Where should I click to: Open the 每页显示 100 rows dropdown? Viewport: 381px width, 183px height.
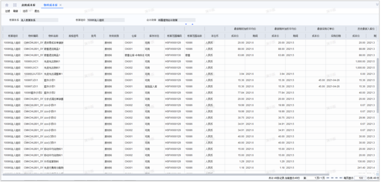tap(360, 178)
